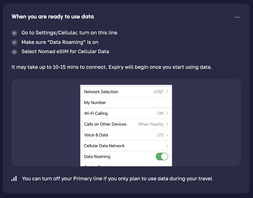Click the Calls on Other Devices label
Viewport: 253px width, 198px height.
(105, 124)
